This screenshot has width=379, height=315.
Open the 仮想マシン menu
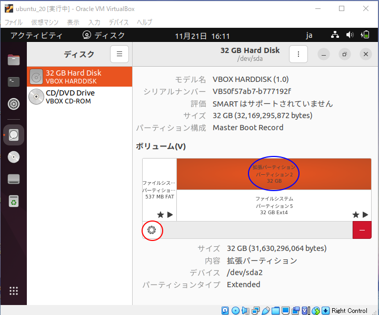click(x=45, y=22)
